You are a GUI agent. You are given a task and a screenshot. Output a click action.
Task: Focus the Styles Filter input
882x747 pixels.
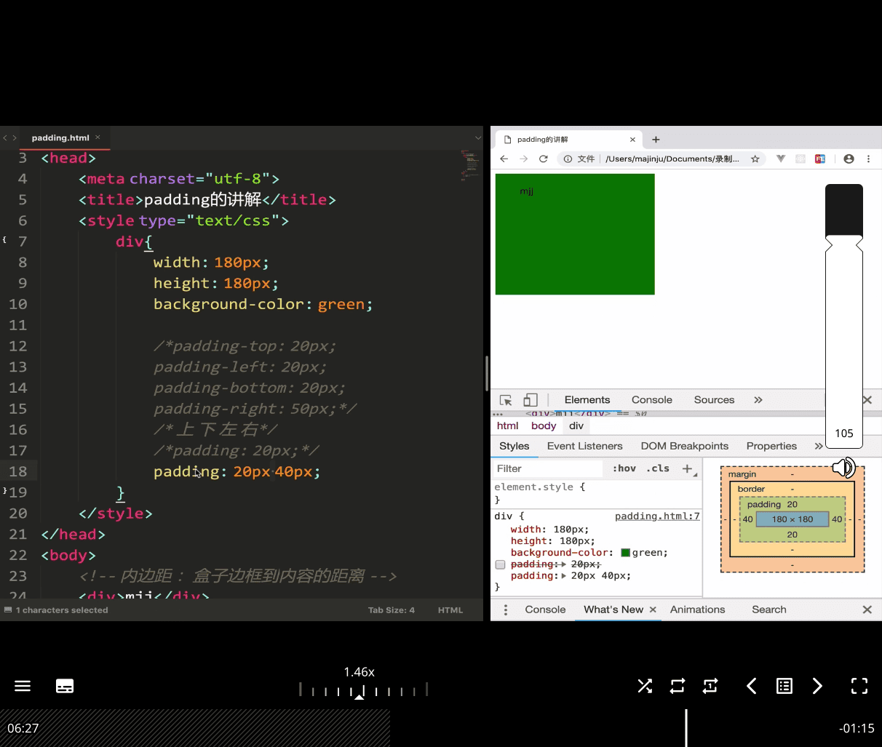coord(549,468)
